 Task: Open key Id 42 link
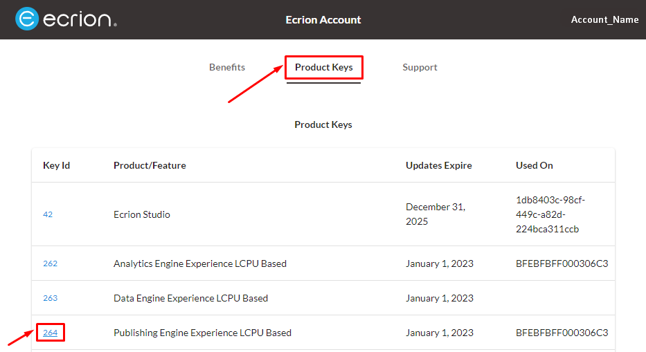tap(48, 214)
